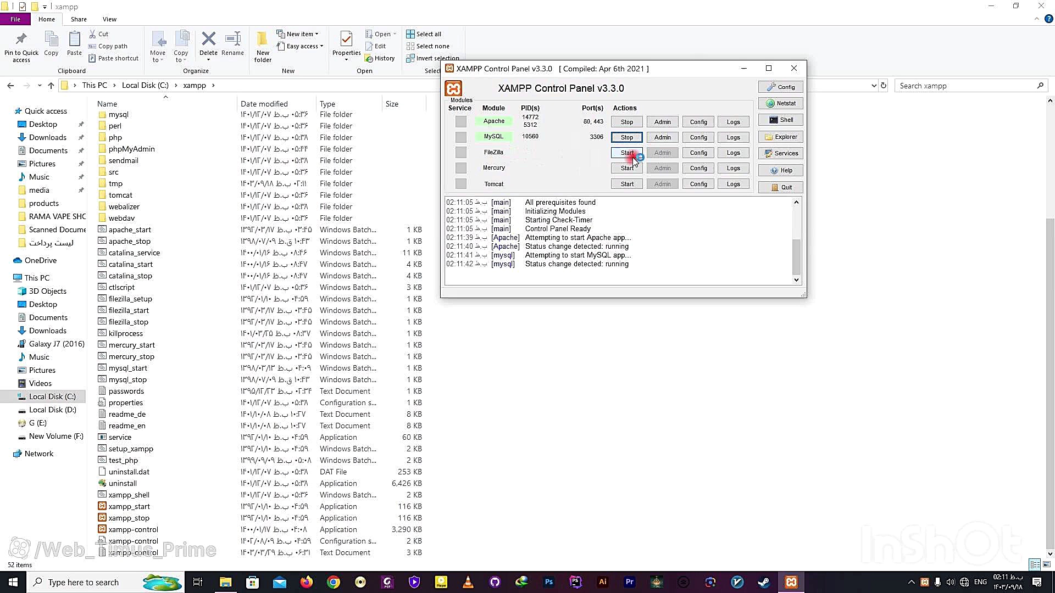Toggle Apache service checkbox
1055x593 pixels.
pyautogui.click(x=461, y=121)
